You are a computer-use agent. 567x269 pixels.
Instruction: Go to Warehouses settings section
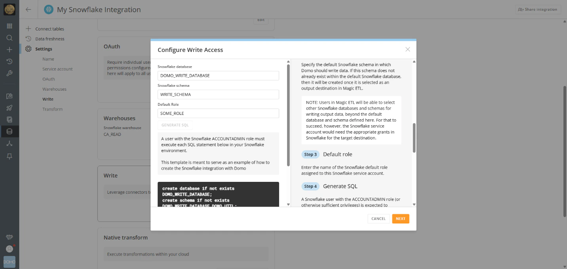coord(54,89)
